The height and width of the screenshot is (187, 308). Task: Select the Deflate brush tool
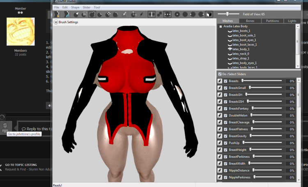(x=100, y=14)
